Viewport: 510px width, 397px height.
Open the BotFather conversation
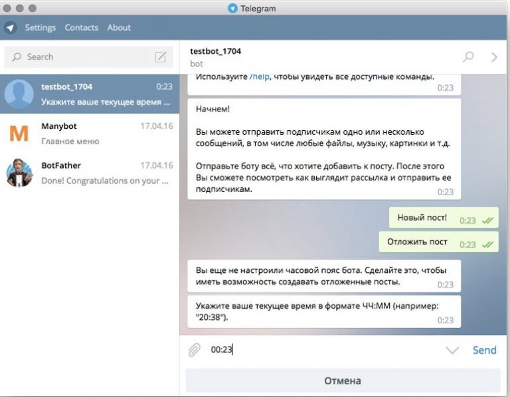point(90,173)
